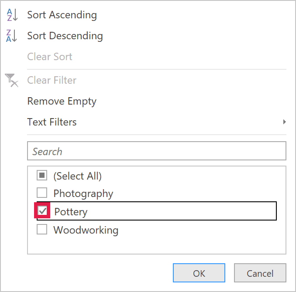
Task: Uncheck the Pottery checkbox
Action: (42, 211)
